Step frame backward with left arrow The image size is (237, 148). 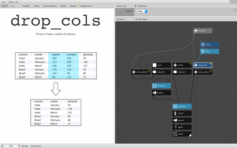2,146
